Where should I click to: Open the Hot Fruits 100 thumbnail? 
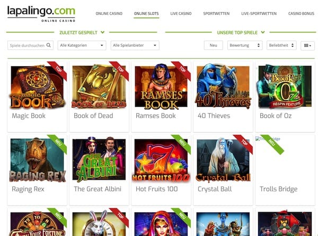tap(161, 160)
